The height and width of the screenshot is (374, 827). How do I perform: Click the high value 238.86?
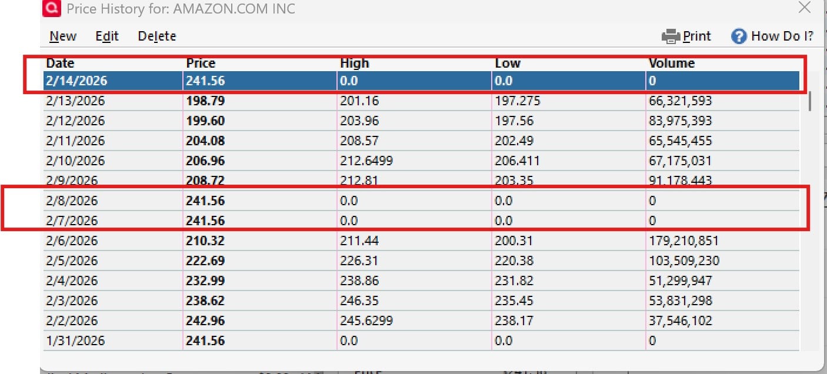pyautogui.click(x=359, y=281)
